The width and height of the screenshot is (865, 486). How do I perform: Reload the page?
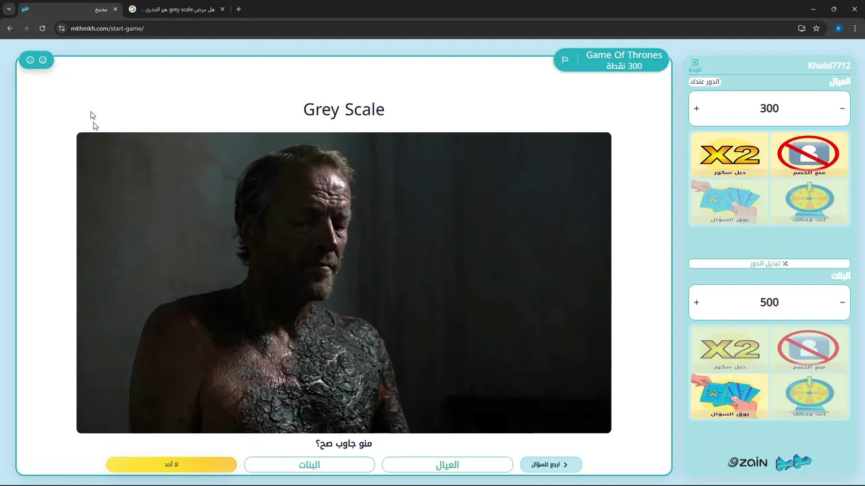(x=42, y=28)
